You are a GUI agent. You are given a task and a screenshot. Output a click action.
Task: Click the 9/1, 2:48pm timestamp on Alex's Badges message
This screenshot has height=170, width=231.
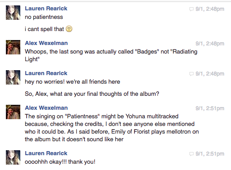click(210, 44)
